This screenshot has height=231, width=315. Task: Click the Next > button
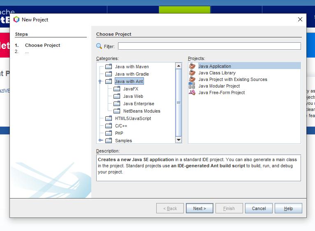click(199, 208)
